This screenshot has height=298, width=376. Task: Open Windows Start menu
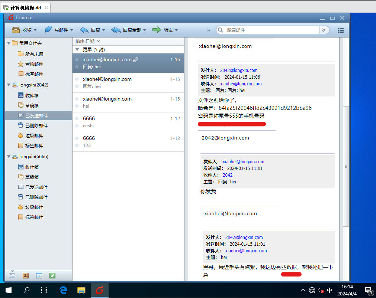click(9, 290)
